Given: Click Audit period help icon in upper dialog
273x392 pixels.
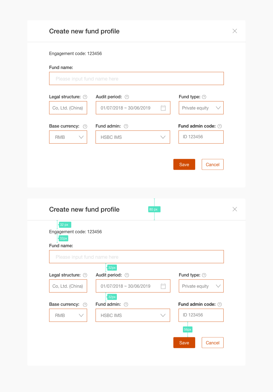Looking at the screenshot, I should pyautogui.click(x=127, y=97).
